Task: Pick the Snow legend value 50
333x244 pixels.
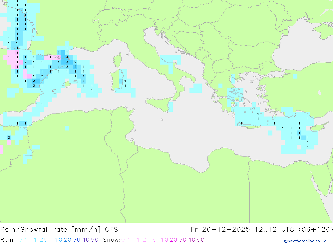Action: point(201,240)
